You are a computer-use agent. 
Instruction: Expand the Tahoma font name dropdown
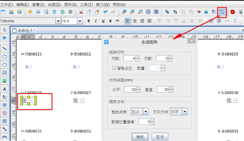58,21
